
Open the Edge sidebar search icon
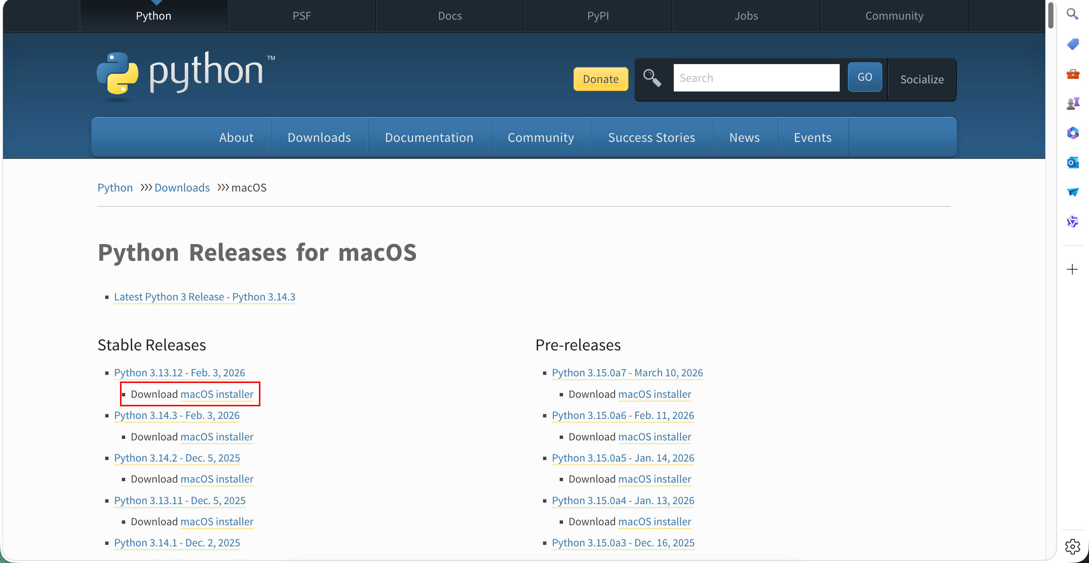click(x=1072, y=14)
